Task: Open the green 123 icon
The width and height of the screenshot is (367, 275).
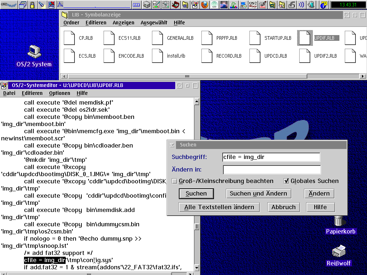Action: pos(214,5)
